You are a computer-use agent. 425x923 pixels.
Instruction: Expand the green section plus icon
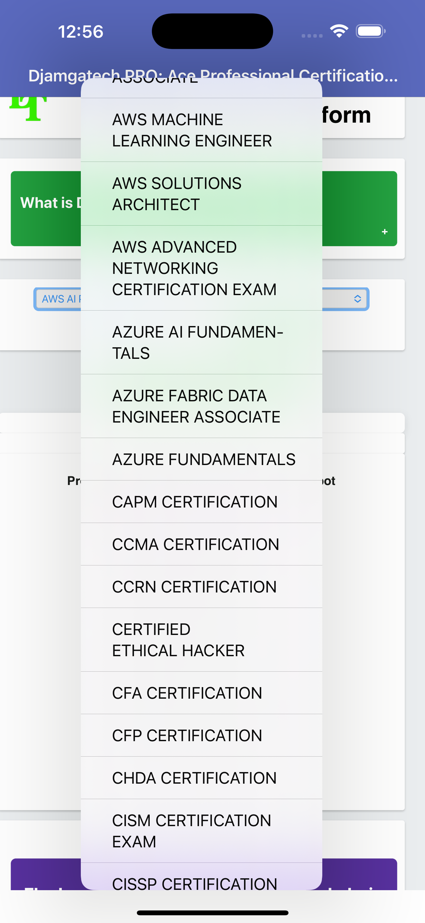[384, 232]
